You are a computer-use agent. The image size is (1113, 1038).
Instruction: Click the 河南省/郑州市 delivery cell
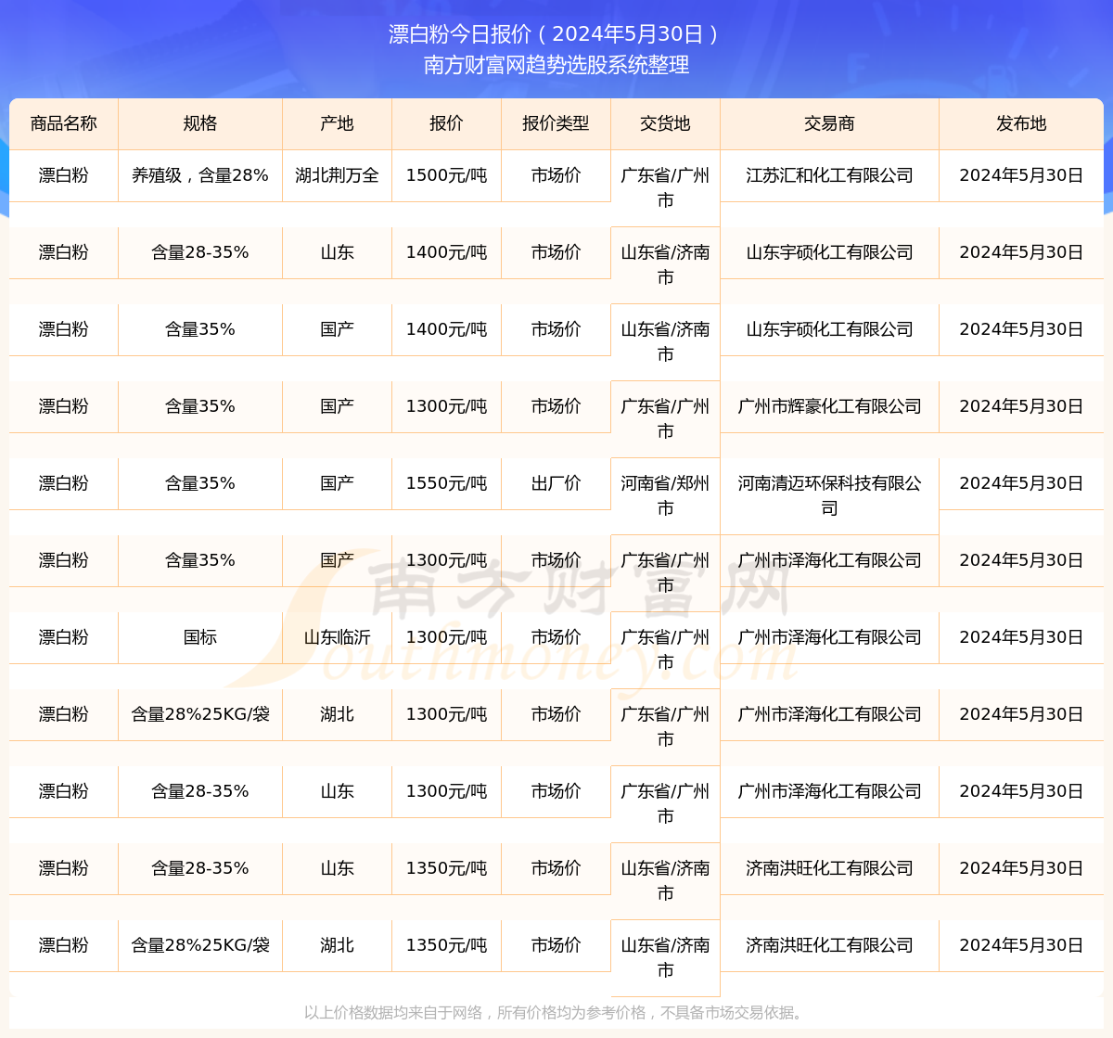pos(665,495)
